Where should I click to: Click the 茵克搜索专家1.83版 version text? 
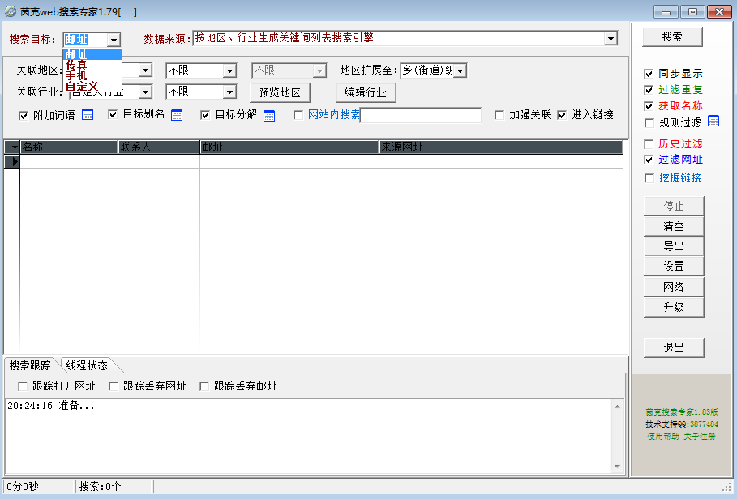[x=682, y=412]
